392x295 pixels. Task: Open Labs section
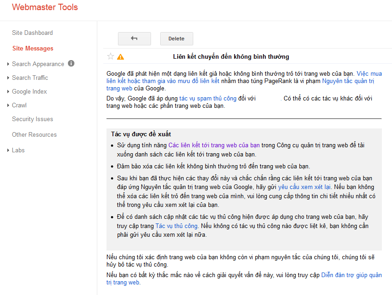pyautogui.click(x=18, y=150)
